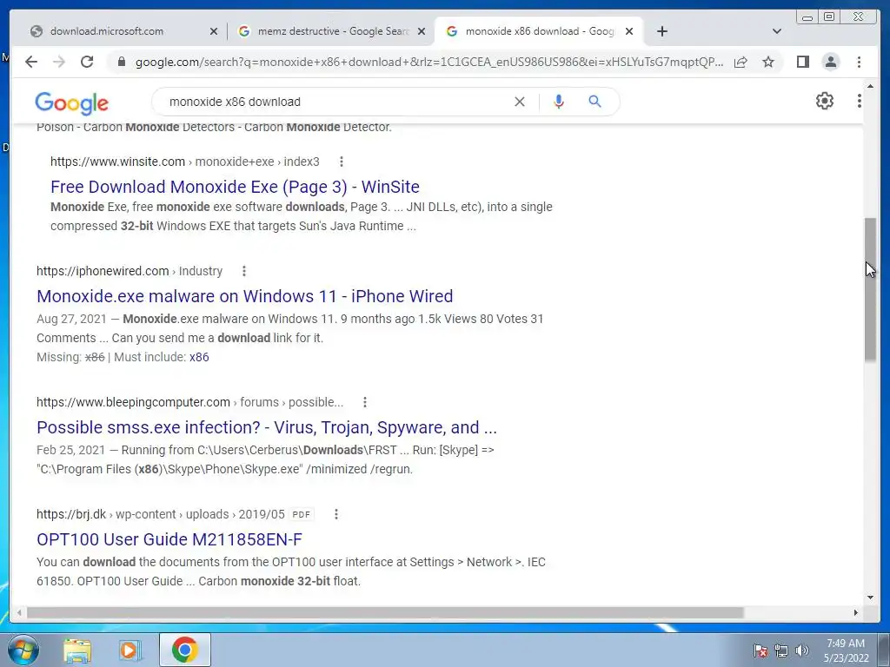Click the scrollbar up arrow
Viewport: 890px width, 667px height.
870,87
